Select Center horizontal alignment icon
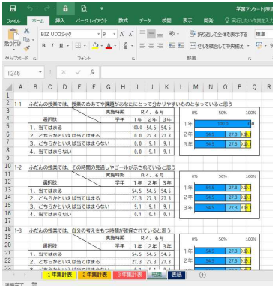275x289 pixels. pyautogui.click(x=151, y=46)
